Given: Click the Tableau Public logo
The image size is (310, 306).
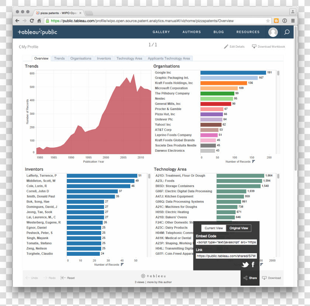Looking at the screenshot, I should click(38, 32).
